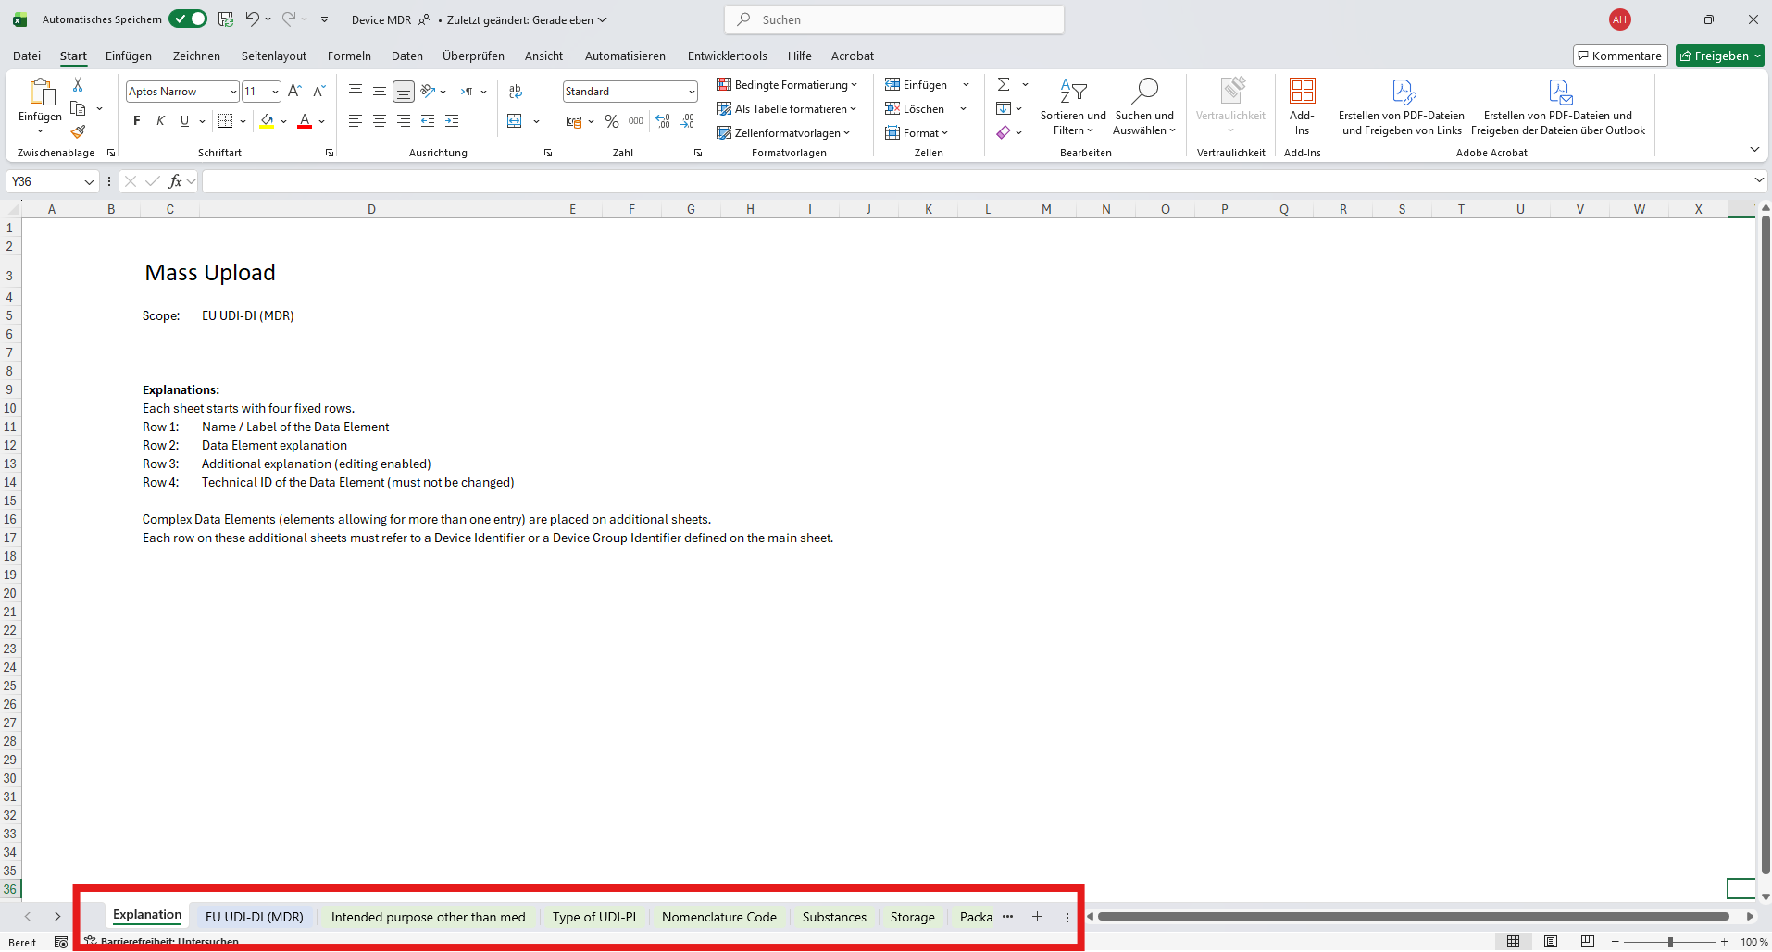
Task: Click in the Suchen search box
Action: [x=894, y=19]
